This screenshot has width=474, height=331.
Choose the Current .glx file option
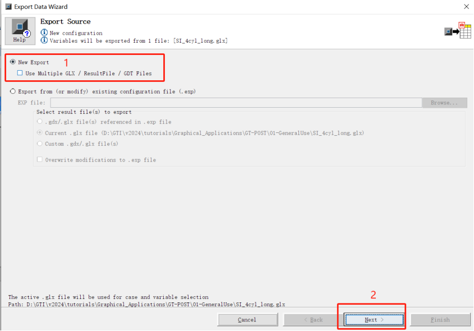[40, 133]
